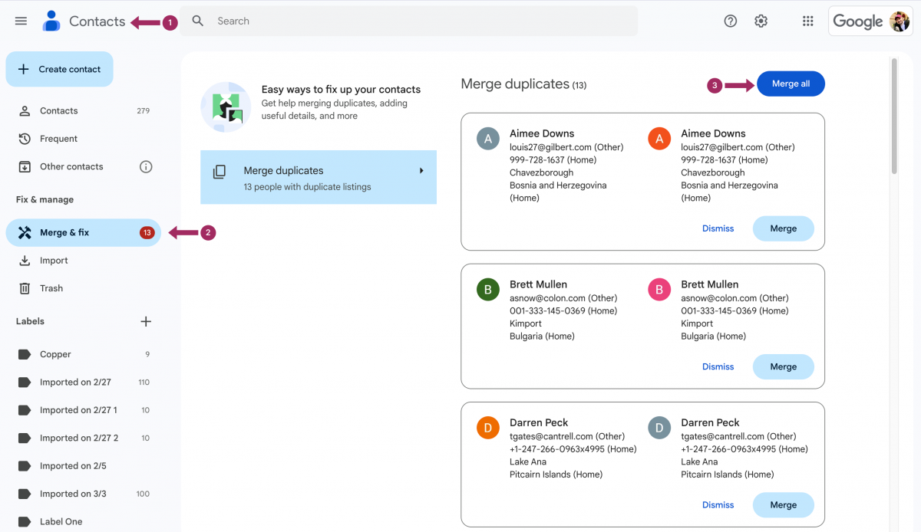Viewport: 921px width, 532px height.
Task: Open Contacts list in sidebar
Action: [x=84, y=110]
